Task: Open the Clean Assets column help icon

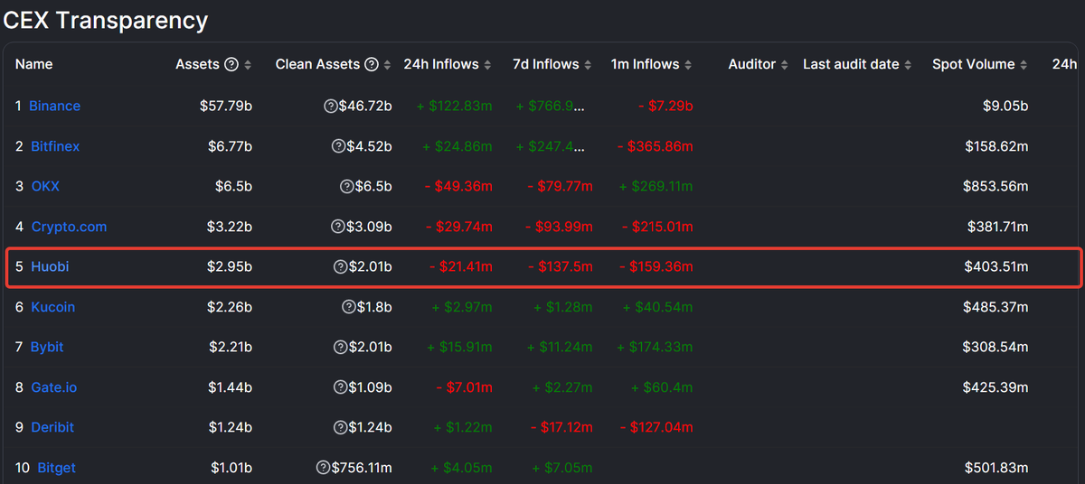Action: click(x=371, y=64)
